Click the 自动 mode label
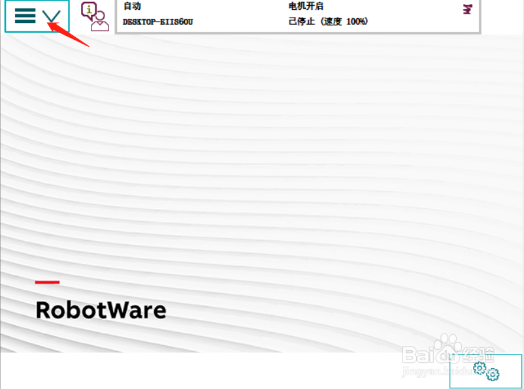The image size is (524, 389). 132,7
